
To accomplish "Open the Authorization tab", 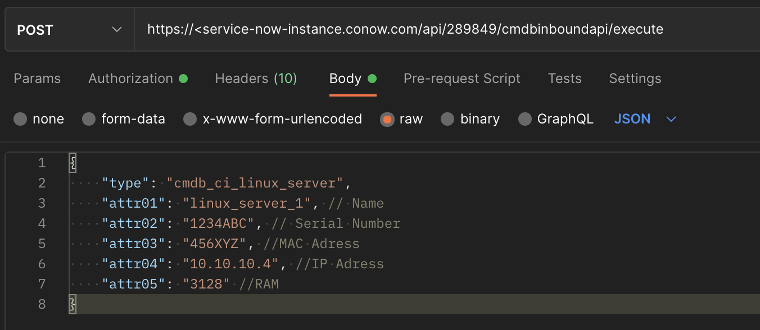I will 131,79.
